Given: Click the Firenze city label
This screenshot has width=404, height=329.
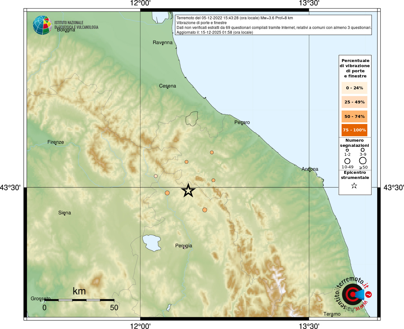Looking at the screenshot, I should [56, 142].
